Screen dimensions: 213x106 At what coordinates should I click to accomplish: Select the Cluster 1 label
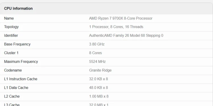[x=11, y=53]
